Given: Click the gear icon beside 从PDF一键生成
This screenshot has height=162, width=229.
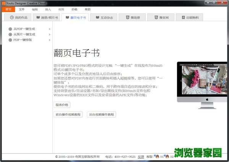Looking at the screenshot, I should pyautogui.click(x=10, y=29).
